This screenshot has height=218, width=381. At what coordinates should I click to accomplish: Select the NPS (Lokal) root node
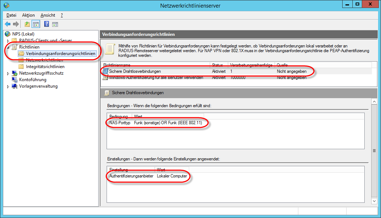tap(23, 34)
